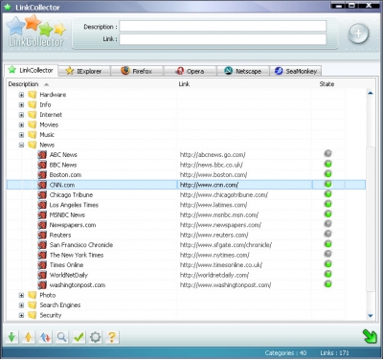383x360 pixels.
Task: Click the gray state indicator for ABC News
Action: [x=327, y=154]
